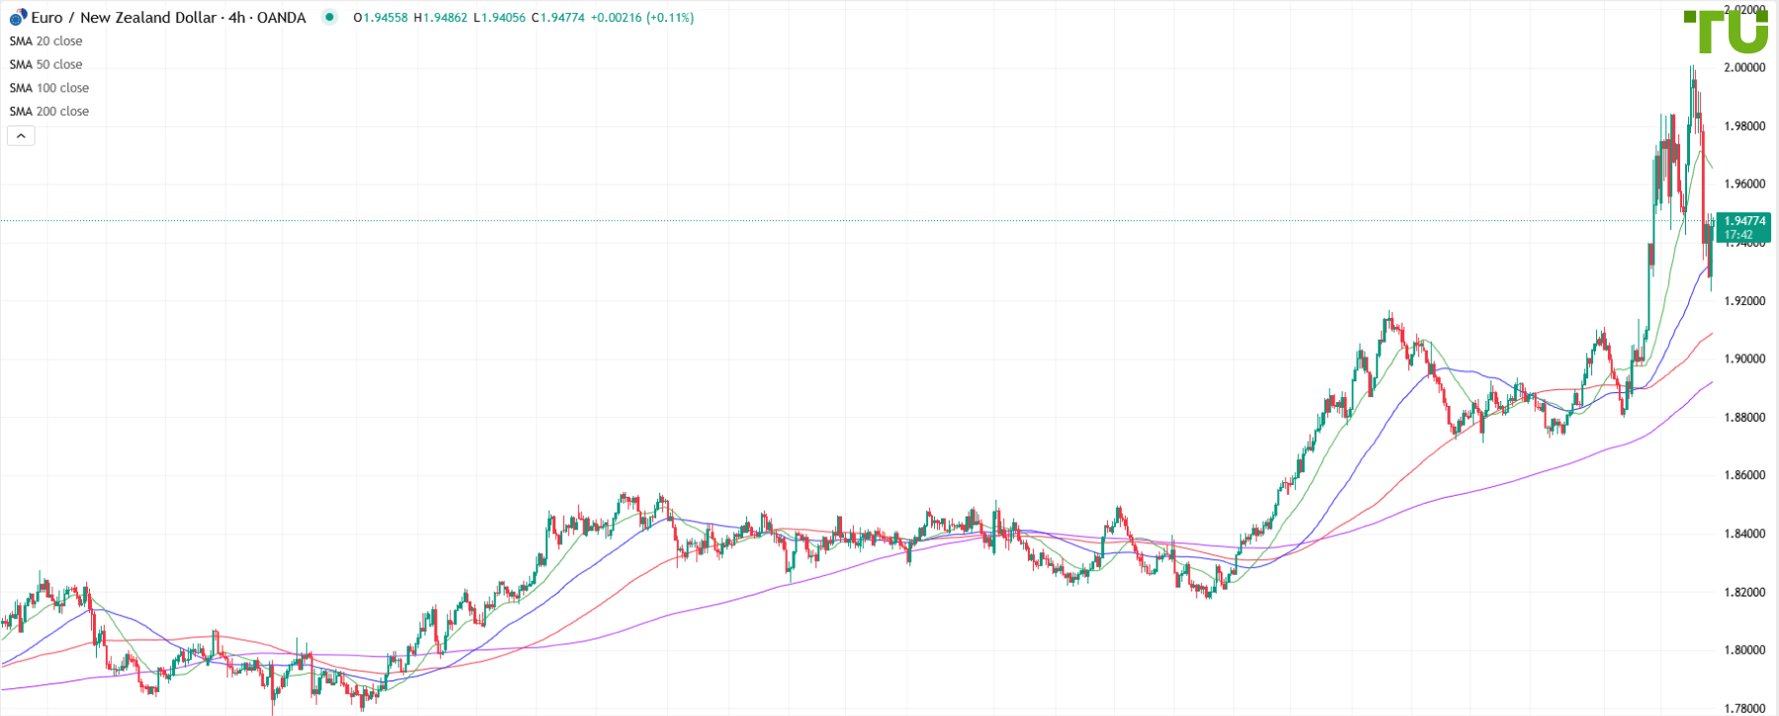Viewport: 1779px width, 716px height.
Task: Click the 2.00000 price scale label
Action: click(1744, 68)
